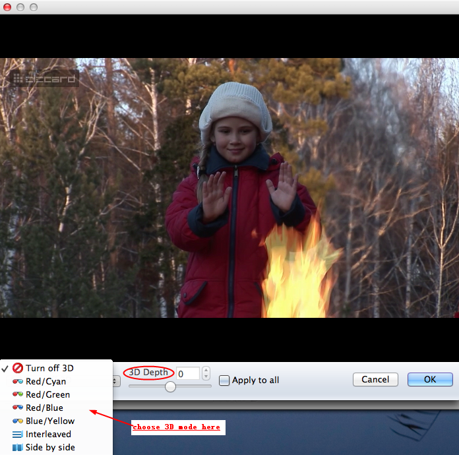This screenshot has height=455, width=459.
Task: Choose Blue/Yellow 3D mode
Action: (56, 421)
